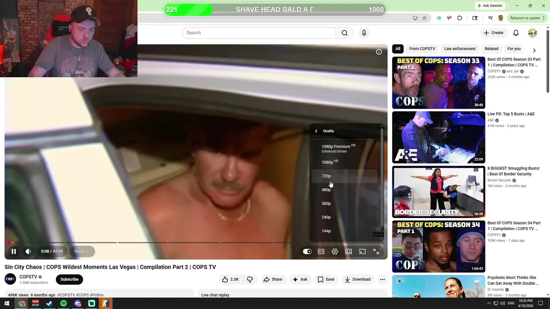Image resolution: width=550 pixels, height=309 pixels.
Task: Select the Related chip
Action: pyautogui.click(x=492, y=49)
